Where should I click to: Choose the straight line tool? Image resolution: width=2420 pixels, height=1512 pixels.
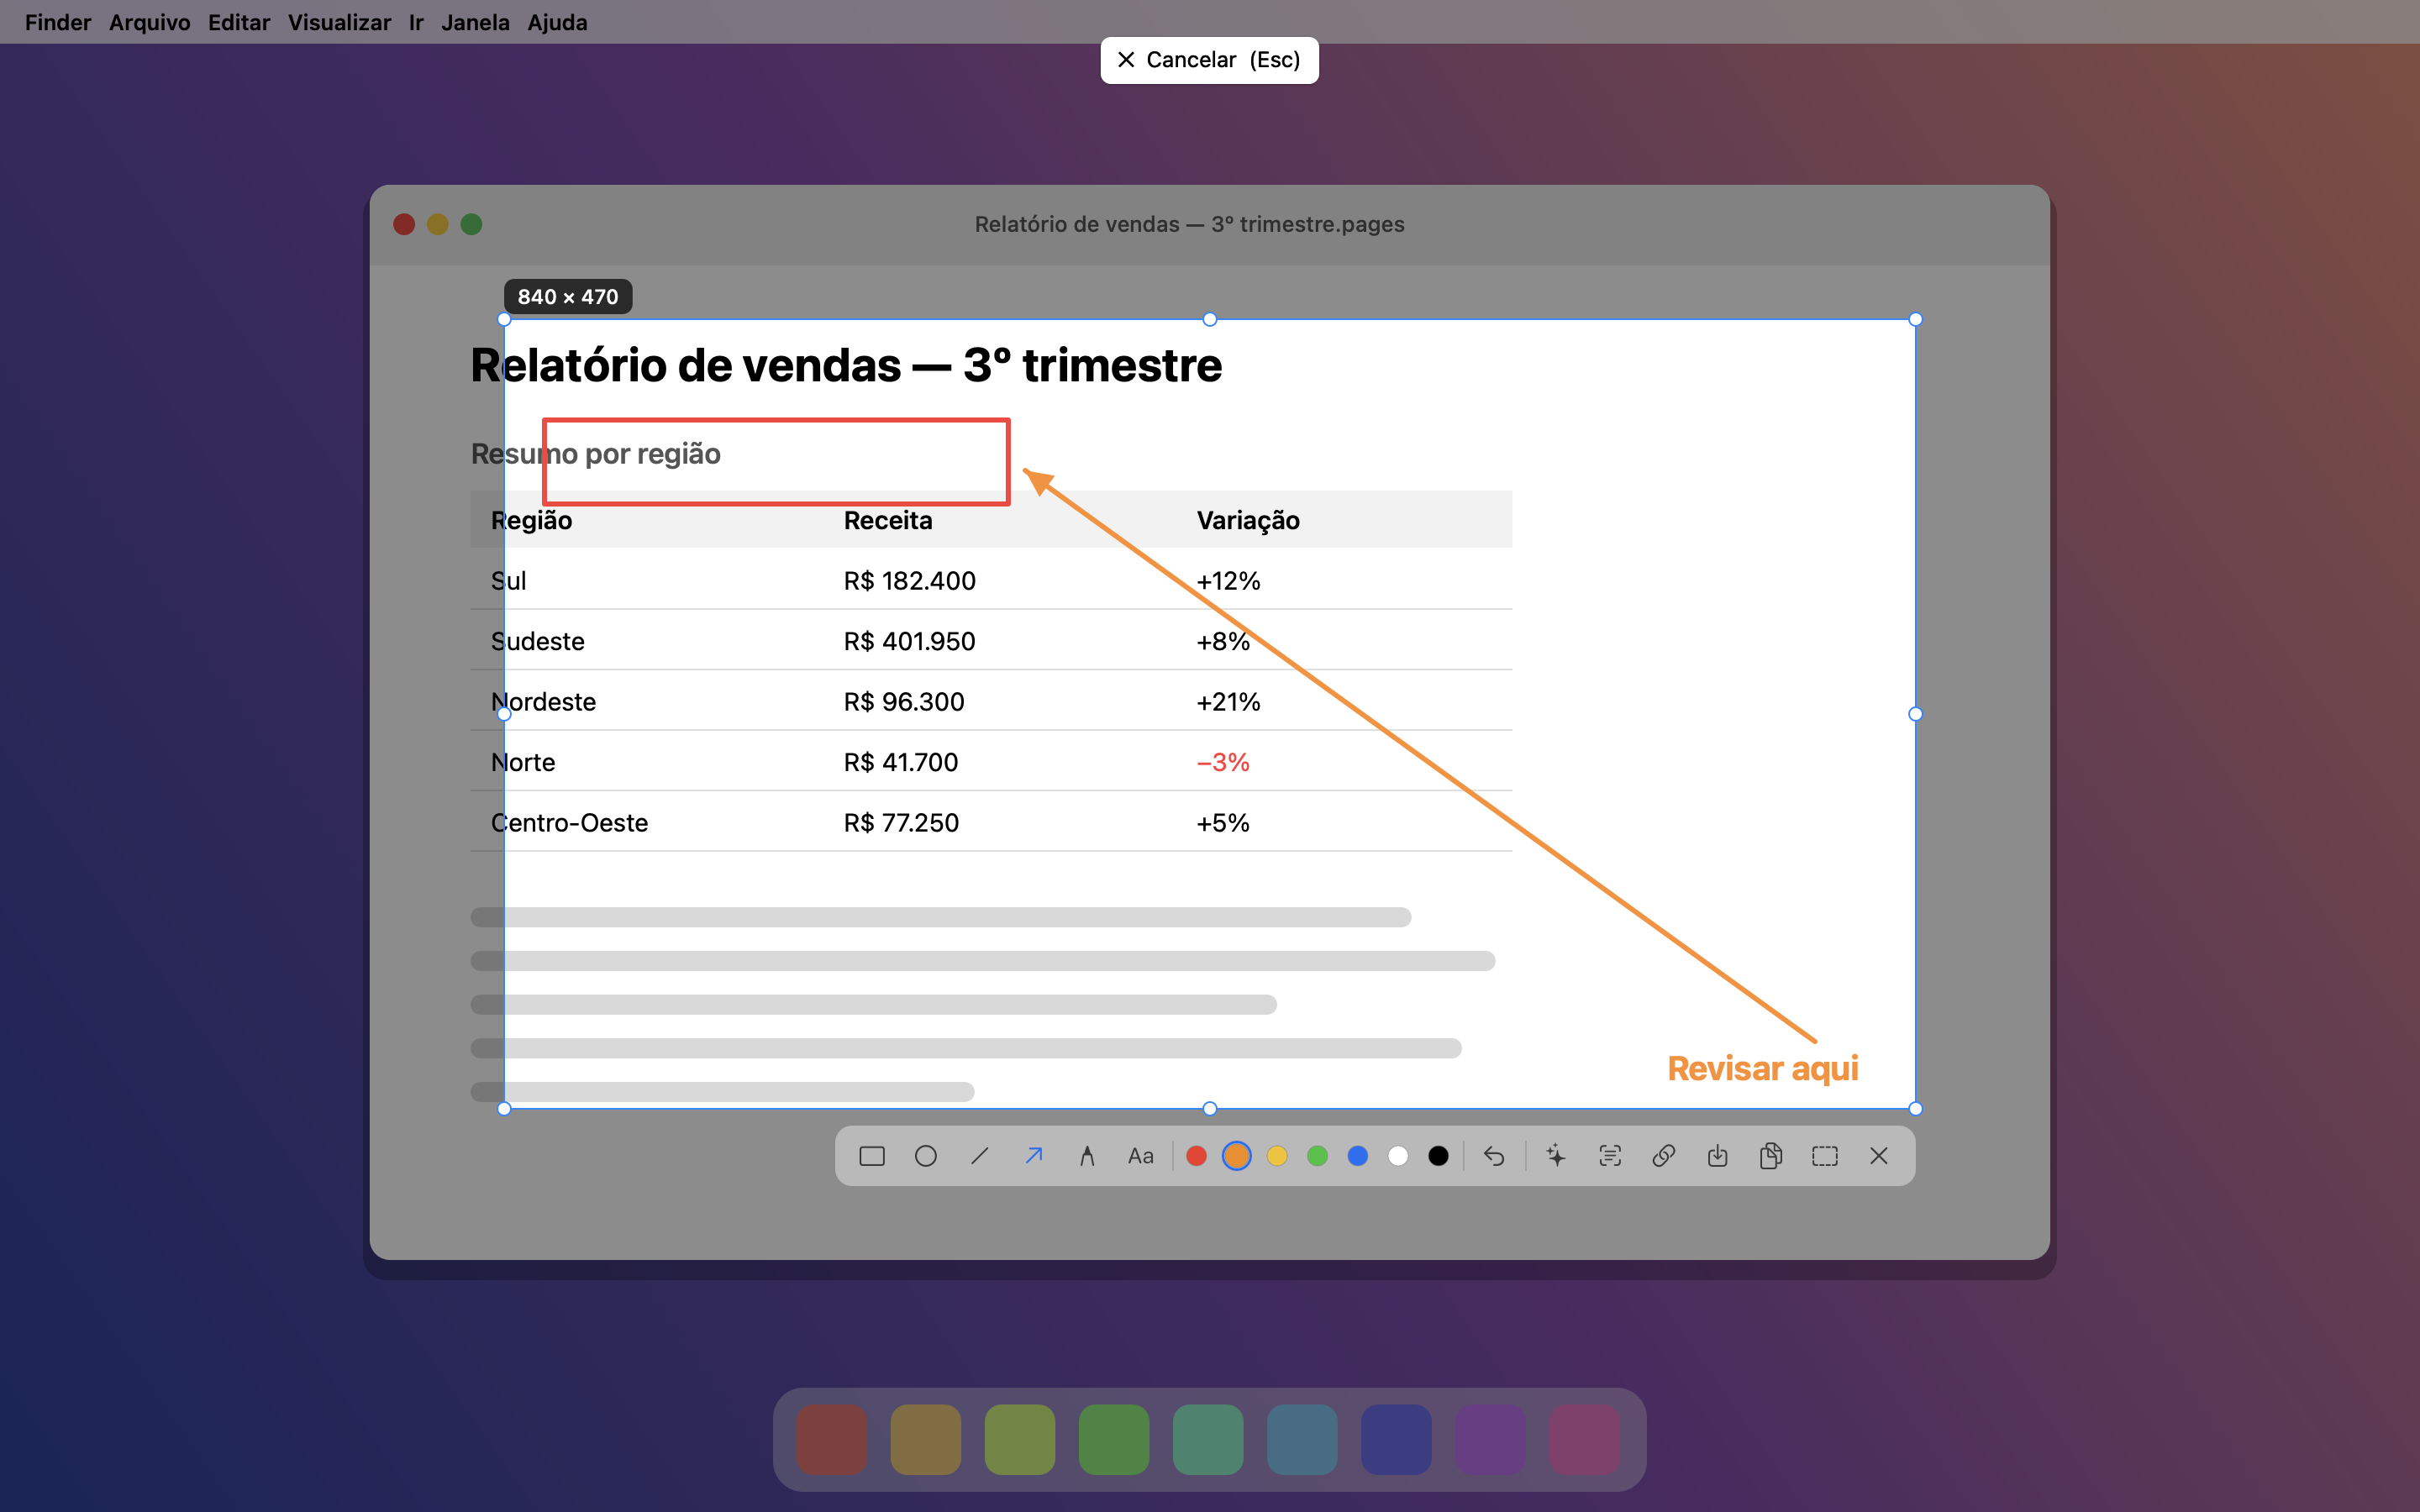[979, 1156]
